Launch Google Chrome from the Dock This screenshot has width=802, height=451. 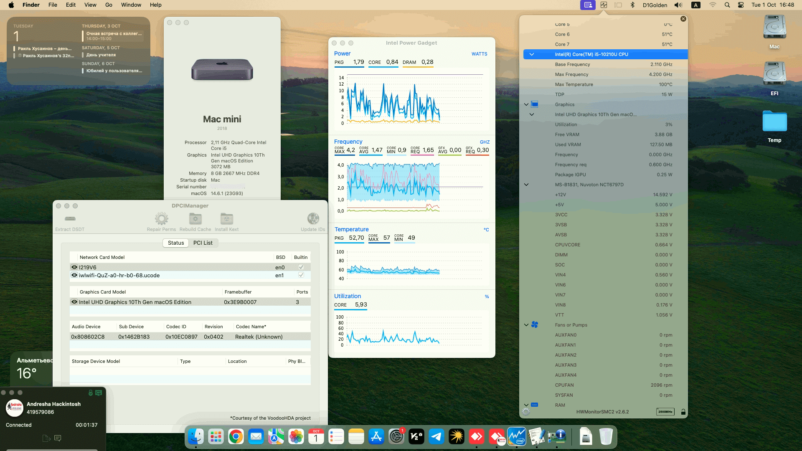tap(236, 437)
